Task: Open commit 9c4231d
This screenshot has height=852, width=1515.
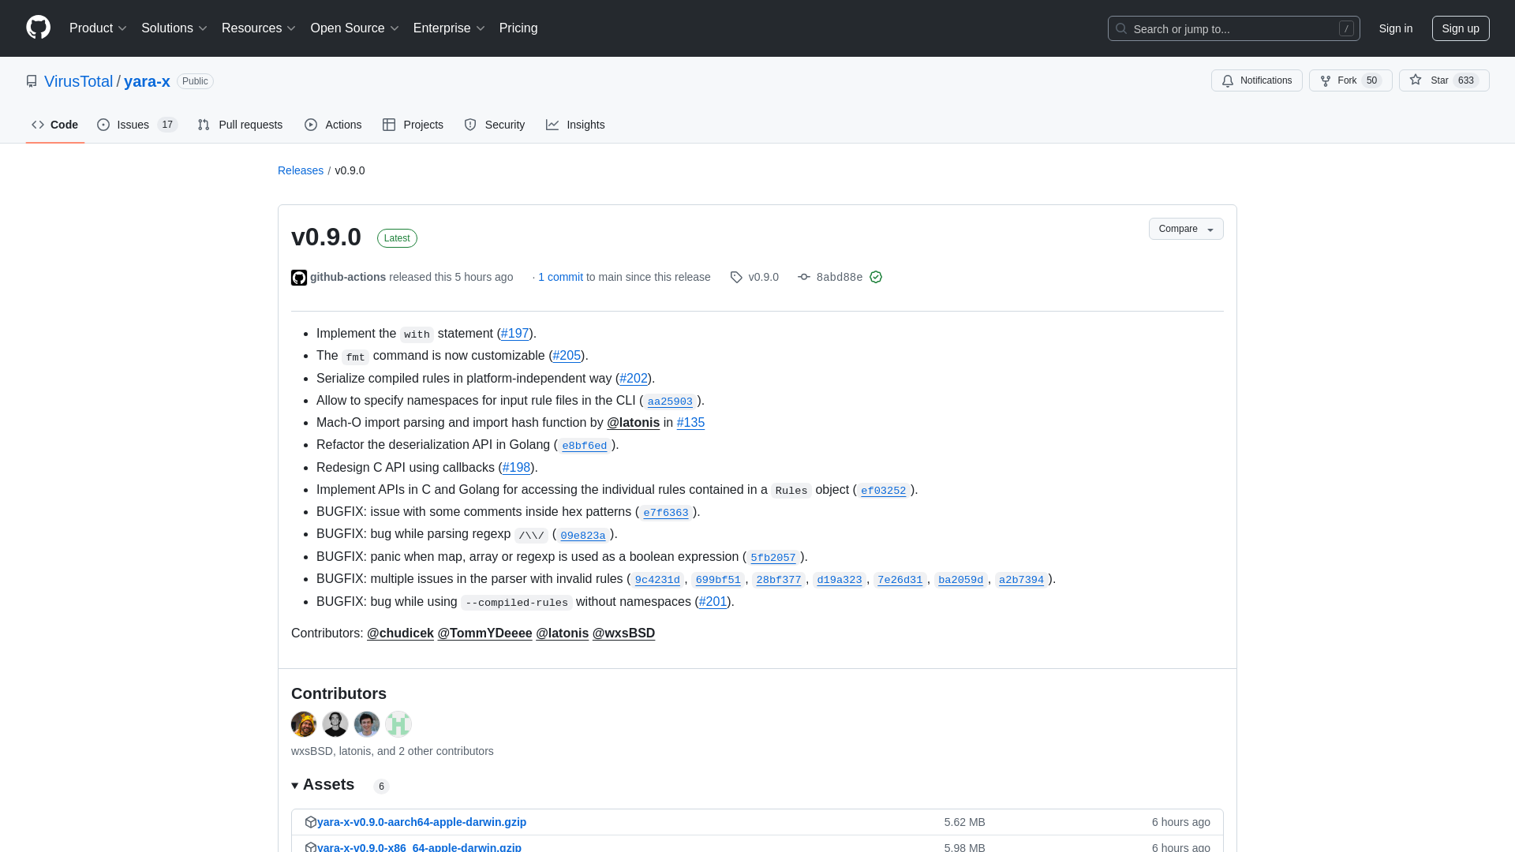Action: [x=657, y=580]
